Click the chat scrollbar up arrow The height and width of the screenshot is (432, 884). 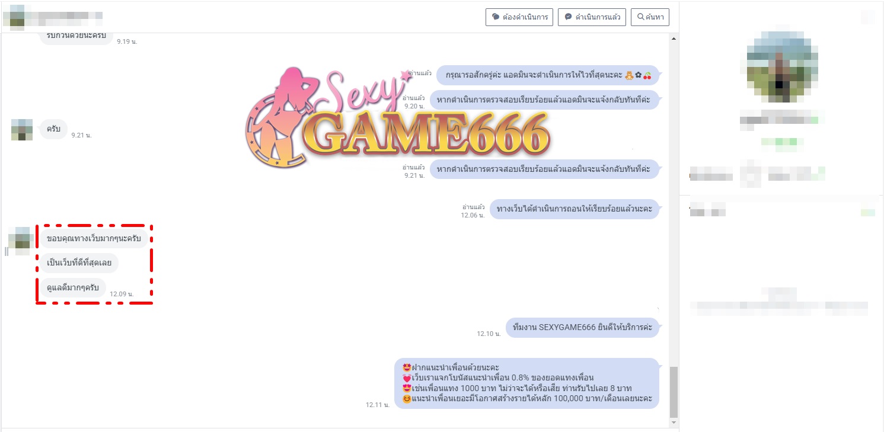pos(673,39)
